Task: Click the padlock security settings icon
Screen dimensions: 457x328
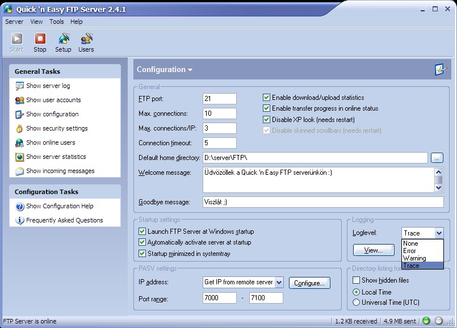Action: tap(19, 128)
